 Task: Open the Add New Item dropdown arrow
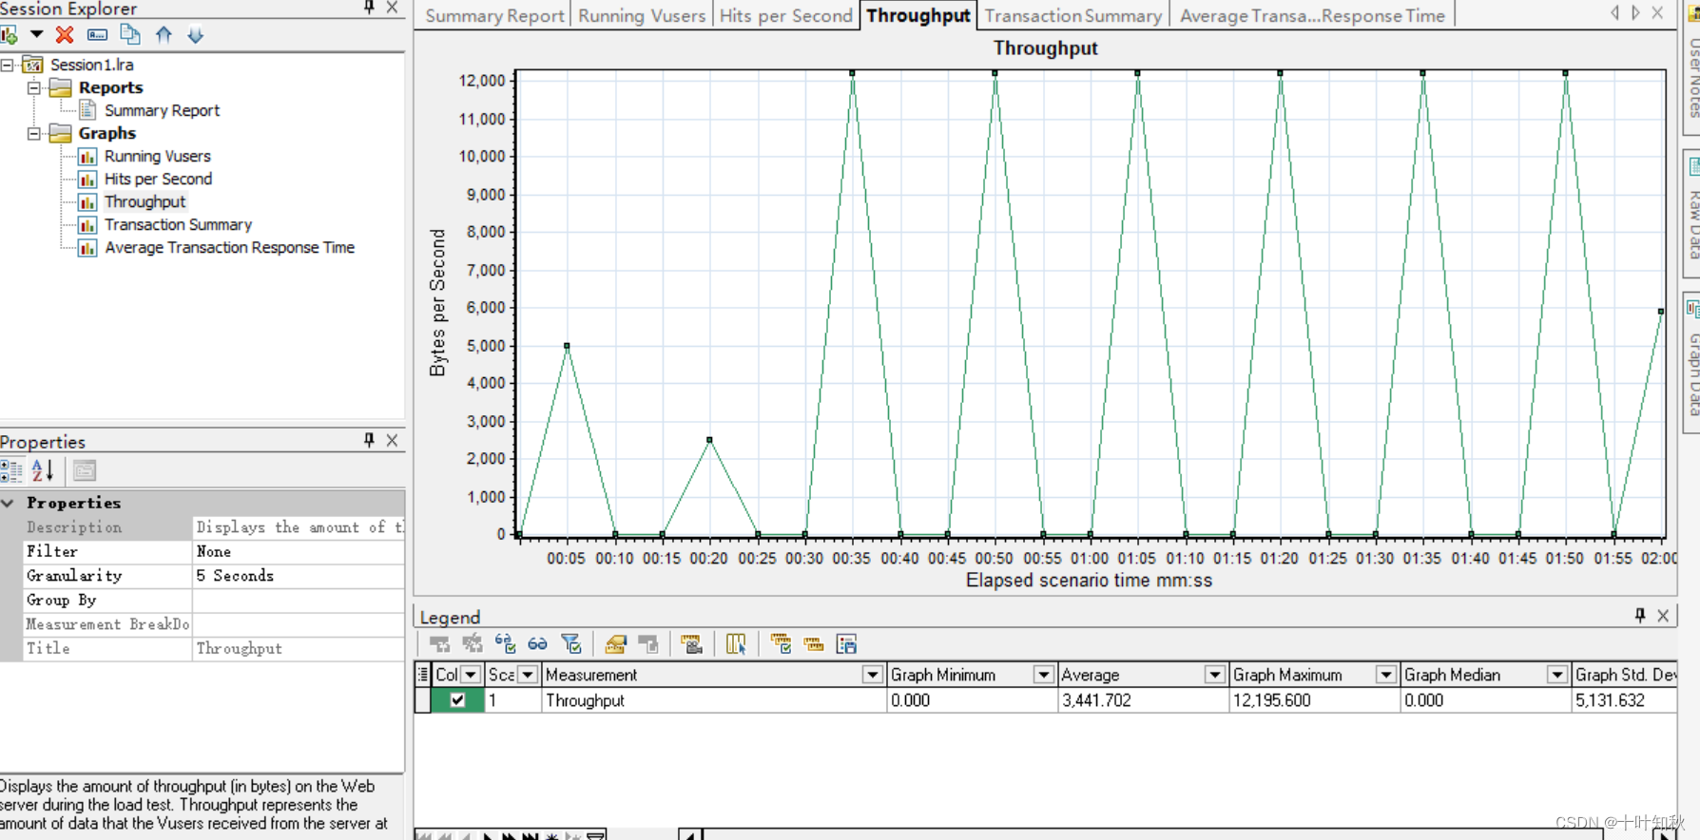37,34
